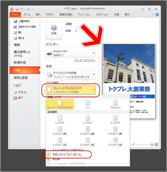Choose the 2 スライド handout layout
Screen dimensions: 167x172
[88, 120]
